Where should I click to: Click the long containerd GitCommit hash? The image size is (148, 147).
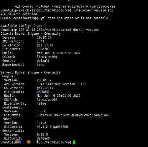pos(73,115)
